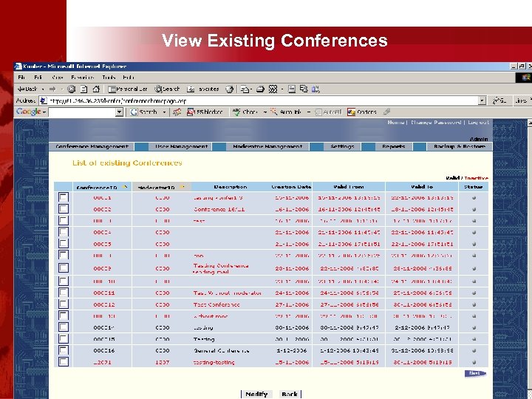532x399 pixels.
Task: Click into the Address URL field
Action: coord(263,100)
